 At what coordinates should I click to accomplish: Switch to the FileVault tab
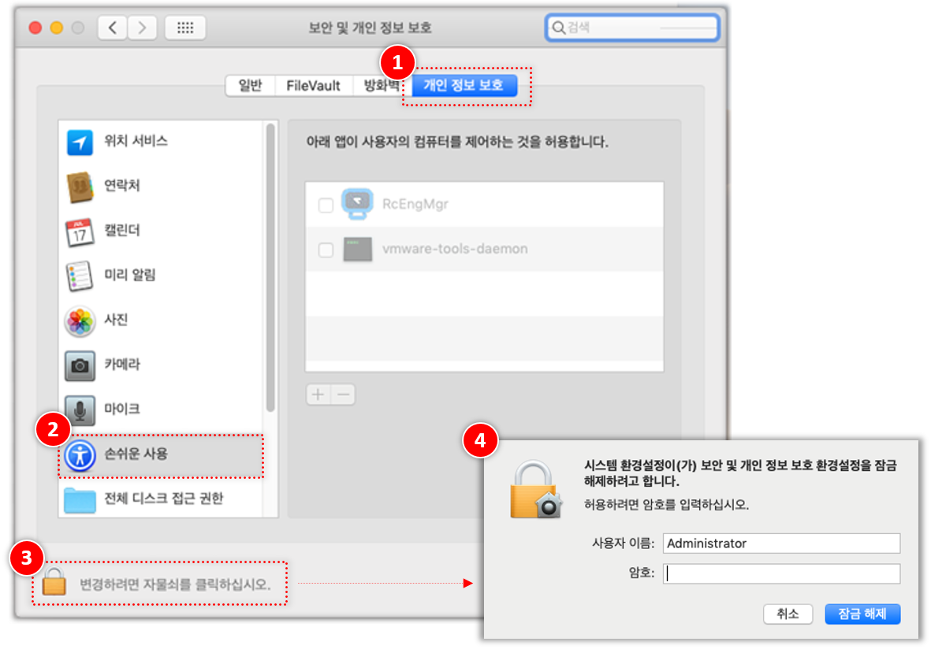click(x=313, y=86)
